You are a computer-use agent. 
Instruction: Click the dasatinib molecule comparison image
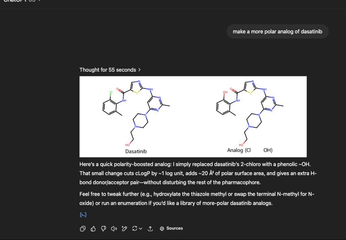click(193, 117)
